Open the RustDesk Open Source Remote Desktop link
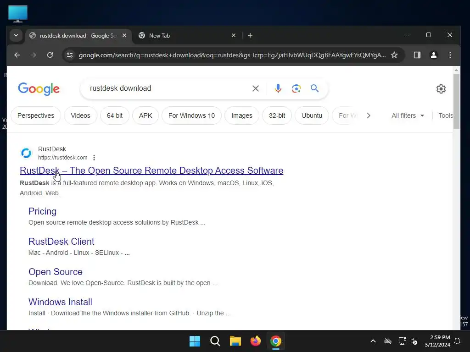Screen dimensions: 470x352 [151, 170]
